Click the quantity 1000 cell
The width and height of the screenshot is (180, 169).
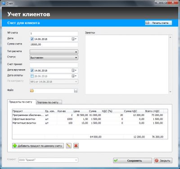point(65,119)
